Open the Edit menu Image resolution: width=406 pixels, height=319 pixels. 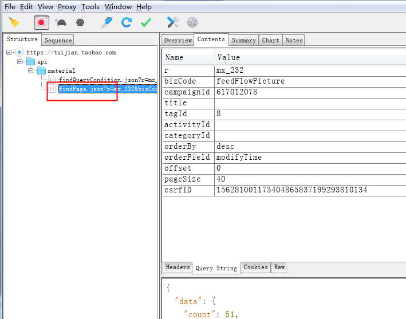click(x=26, y=7)
